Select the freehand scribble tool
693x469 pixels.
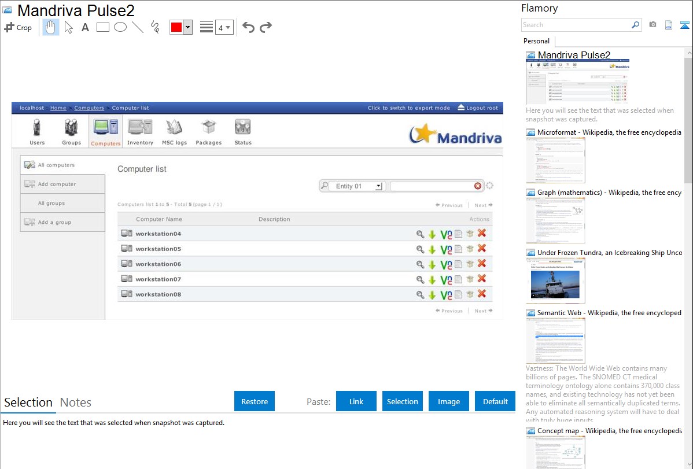pos(155,27)
